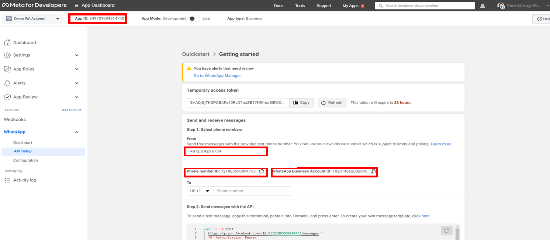
Task: Click Add Product link
Action: click(x=72, y=110)
